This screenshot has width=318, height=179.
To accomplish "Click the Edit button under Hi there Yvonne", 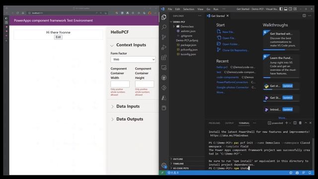I will pyautogui.click(x=58, y=37).
